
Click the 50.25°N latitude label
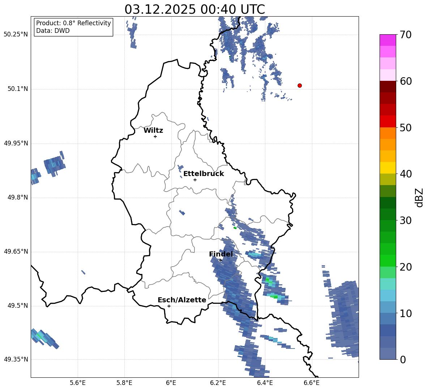click(16, 35)
